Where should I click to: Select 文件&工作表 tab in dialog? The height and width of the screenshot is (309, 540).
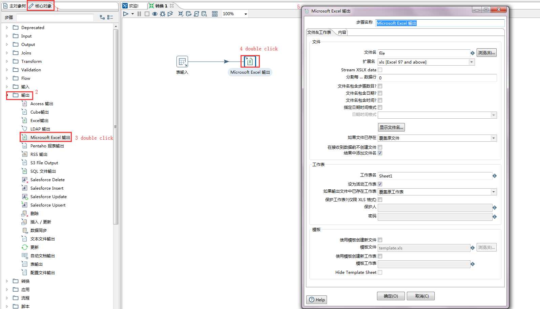(319, 32)
